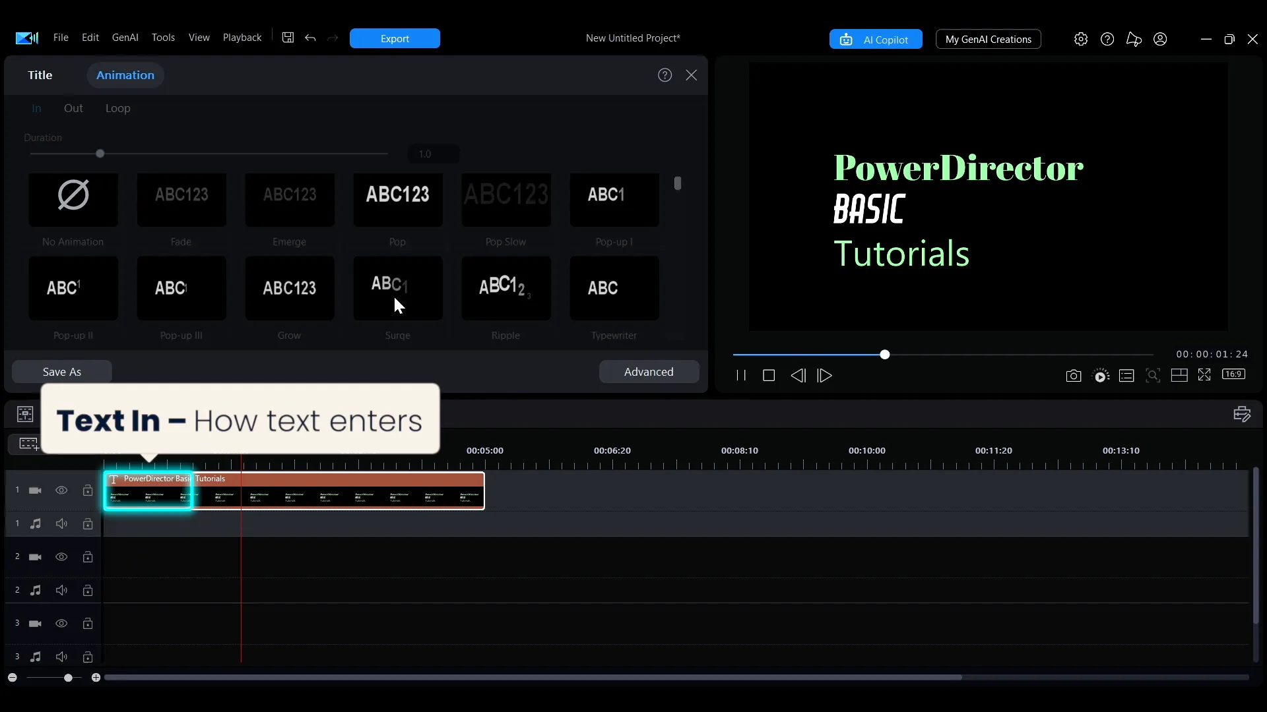Click the timeline zoom slider handle
Image resolution: width=1267 pixels, height=712 pixels.
click(68, 678)
